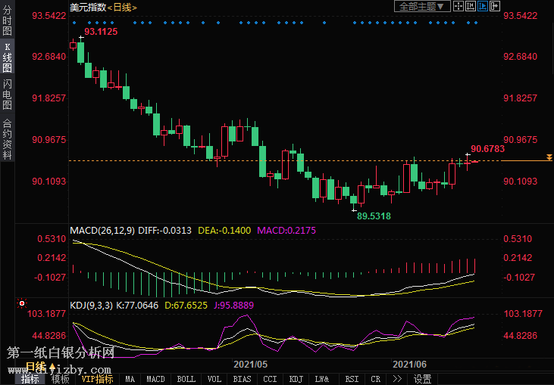The image size is (554, 385).
Task: Select the K线图 side tab
Action: 7,57
